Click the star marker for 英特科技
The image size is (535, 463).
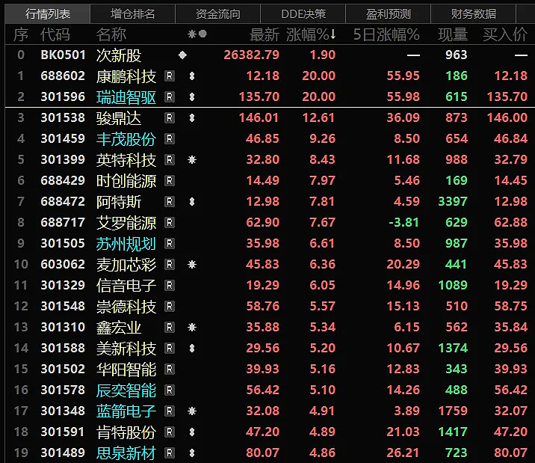point(192,159)
